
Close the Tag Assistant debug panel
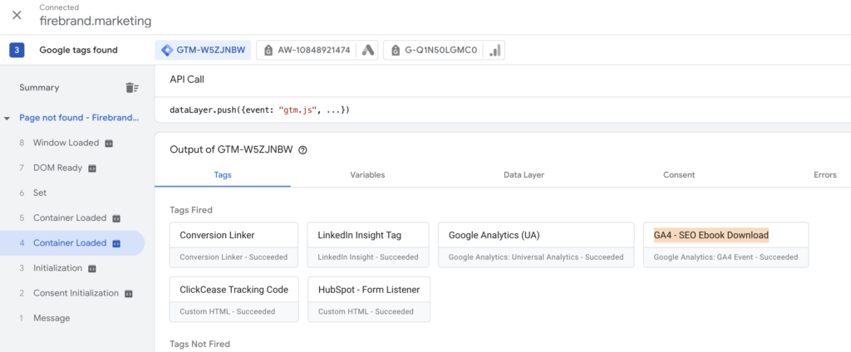coord(17,16)
